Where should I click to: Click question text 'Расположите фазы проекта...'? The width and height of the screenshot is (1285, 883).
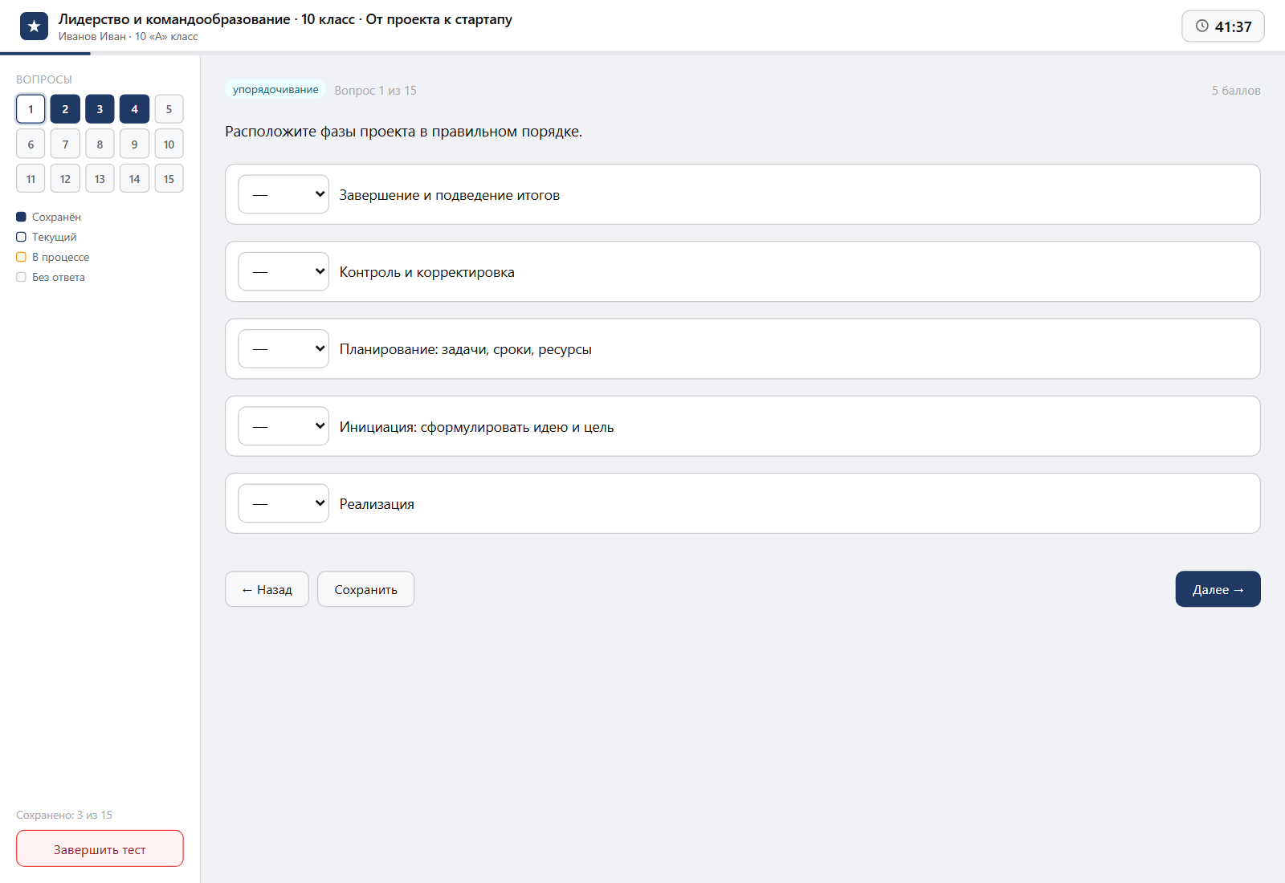click(x=403, y=132)
